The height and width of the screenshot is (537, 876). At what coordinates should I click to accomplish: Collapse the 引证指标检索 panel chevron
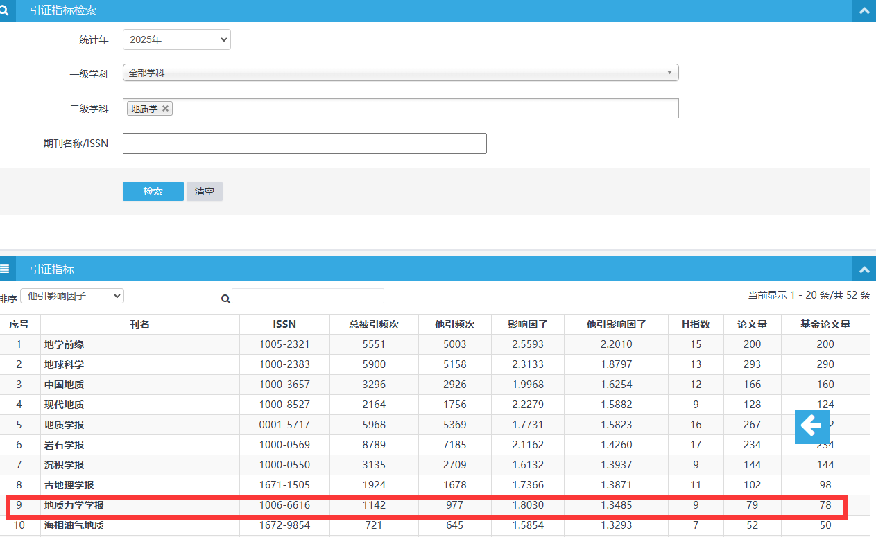864,10
